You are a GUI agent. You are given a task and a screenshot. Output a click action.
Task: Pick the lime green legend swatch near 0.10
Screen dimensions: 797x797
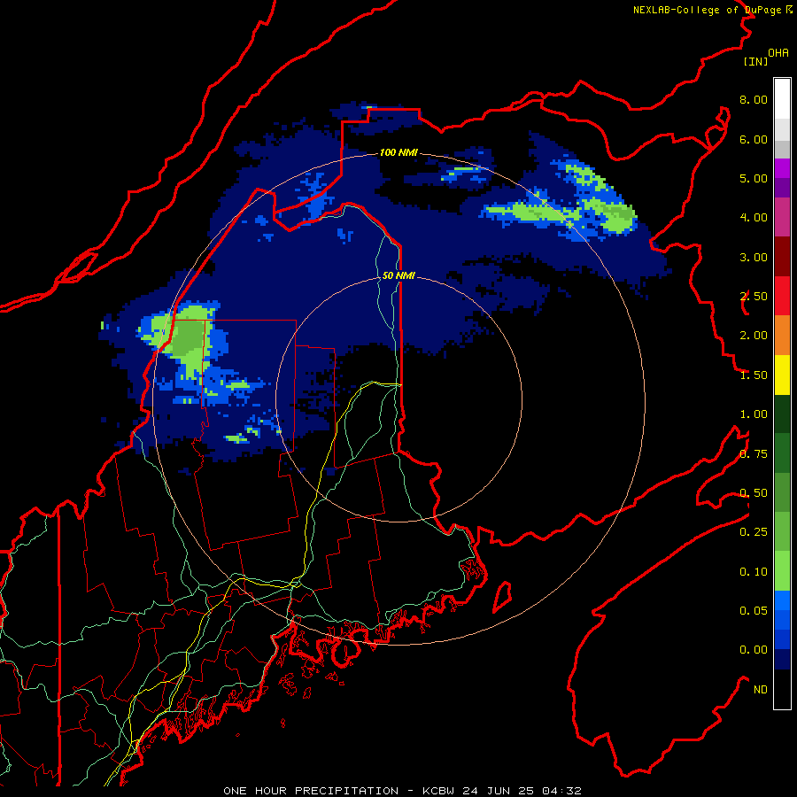(782, 571)
